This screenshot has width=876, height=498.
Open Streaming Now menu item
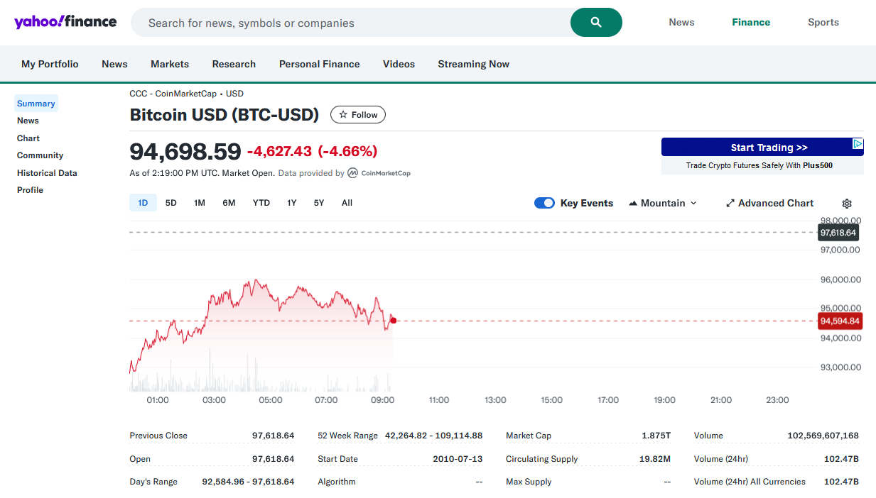coord(474,64)
